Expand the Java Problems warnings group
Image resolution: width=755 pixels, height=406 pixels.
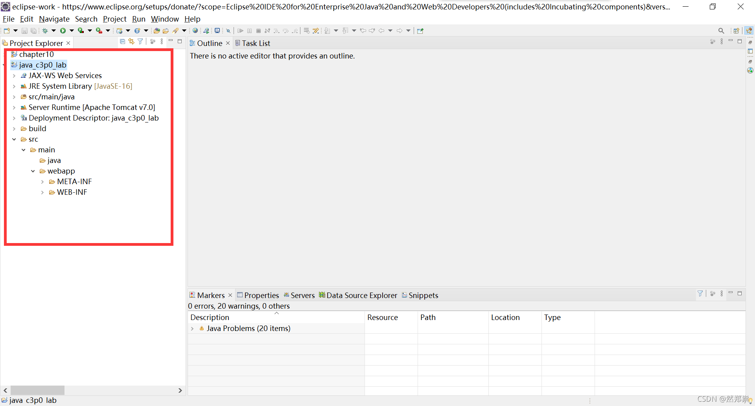pos(193,329)
